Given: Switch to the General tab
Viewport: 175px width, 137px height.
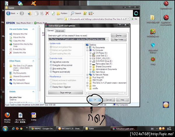Looking at the screenshot, I should 50,30.
